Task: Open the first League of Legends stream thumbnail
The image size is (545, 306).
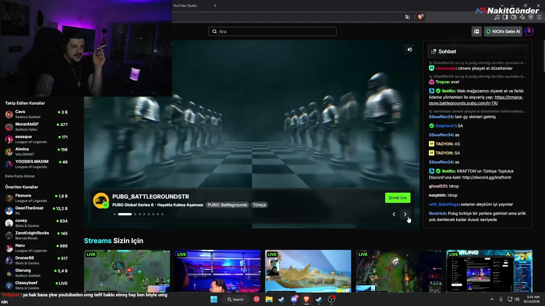Action: click(127, 271)
